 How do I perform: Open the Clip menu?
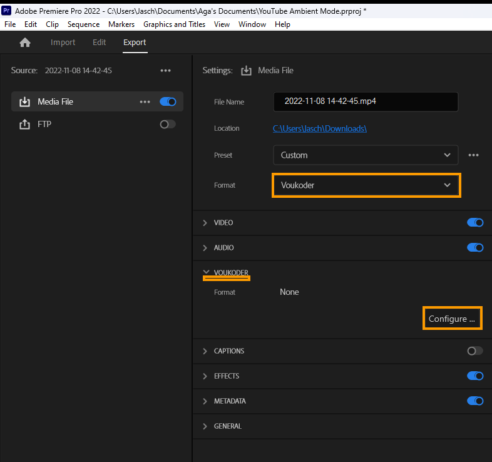point(52,24)
